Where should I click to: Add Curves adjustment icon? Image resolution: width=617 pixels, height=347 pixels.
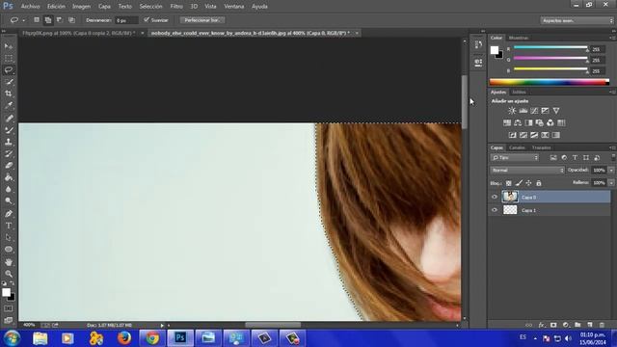click(534, 111)
